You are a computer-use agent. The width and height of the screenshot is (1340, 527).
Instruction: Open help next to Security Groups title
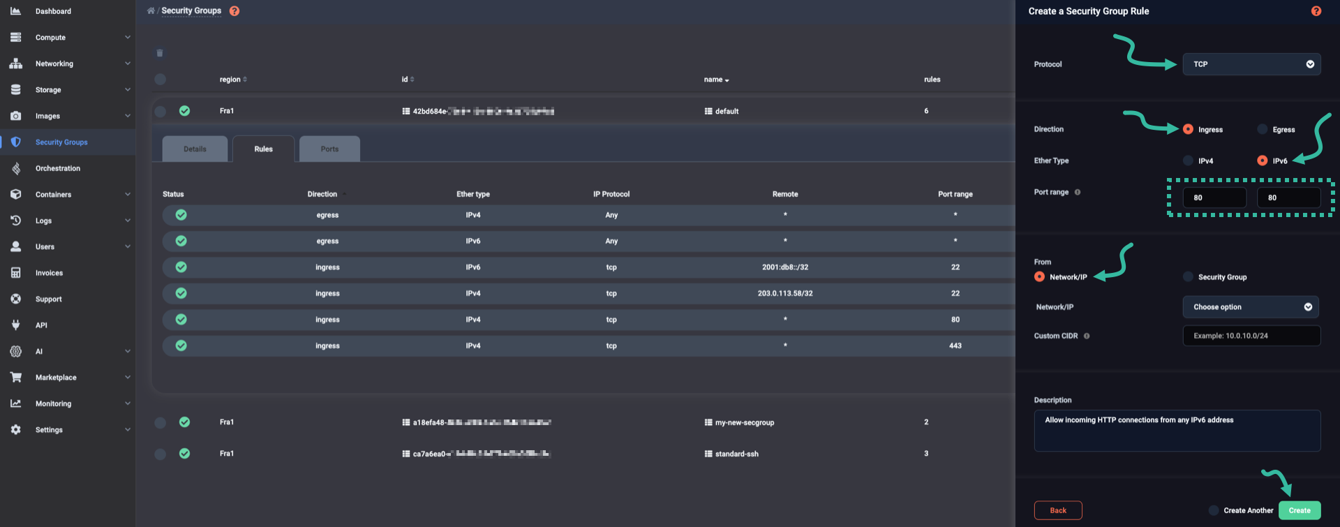point(234,11)
